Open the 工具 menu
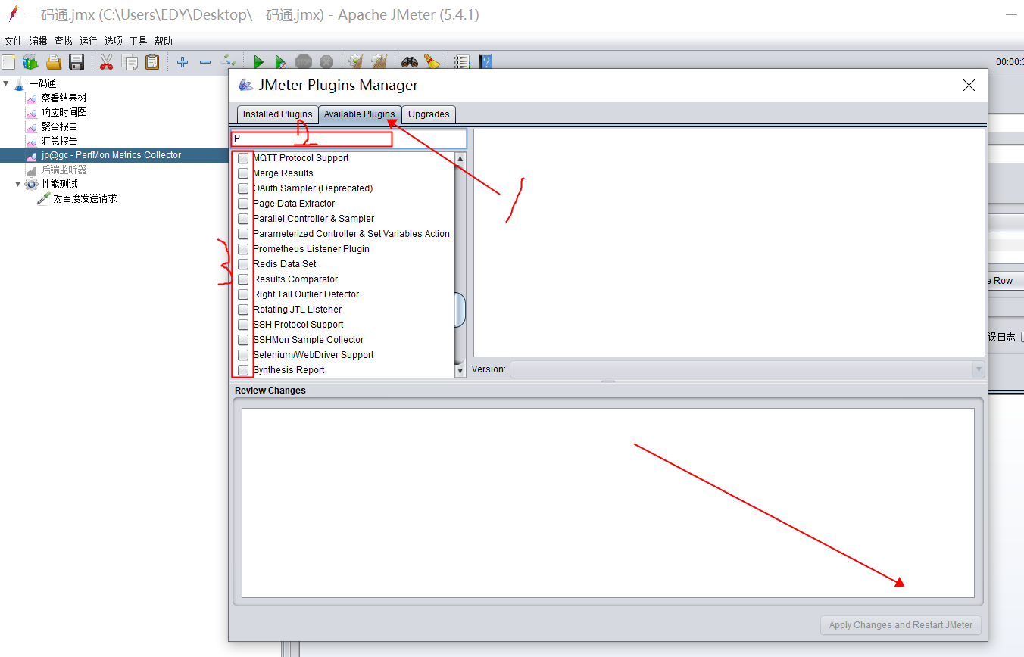1024x657 pixels. coord(138,41)
